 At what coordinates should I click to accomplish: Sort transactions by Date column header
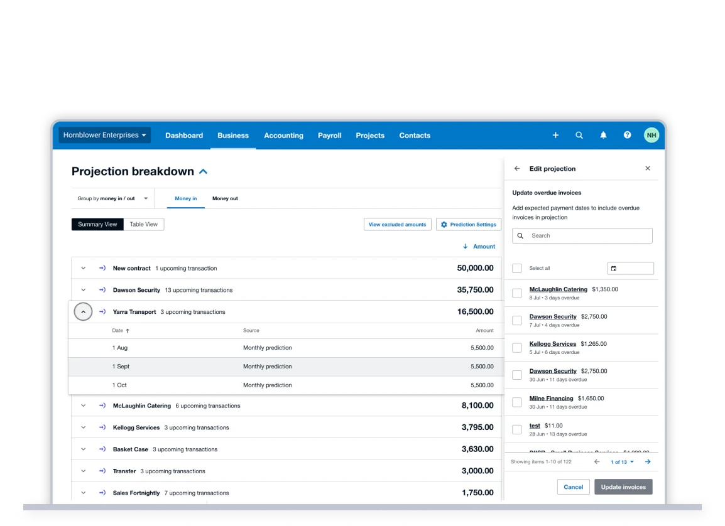[x=121, y=331]
